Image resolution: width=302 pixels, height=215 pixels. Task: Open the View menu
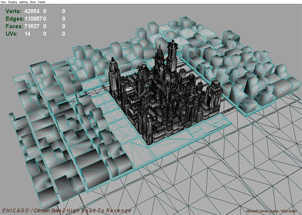pyautogui.click(x=3, y=2)
